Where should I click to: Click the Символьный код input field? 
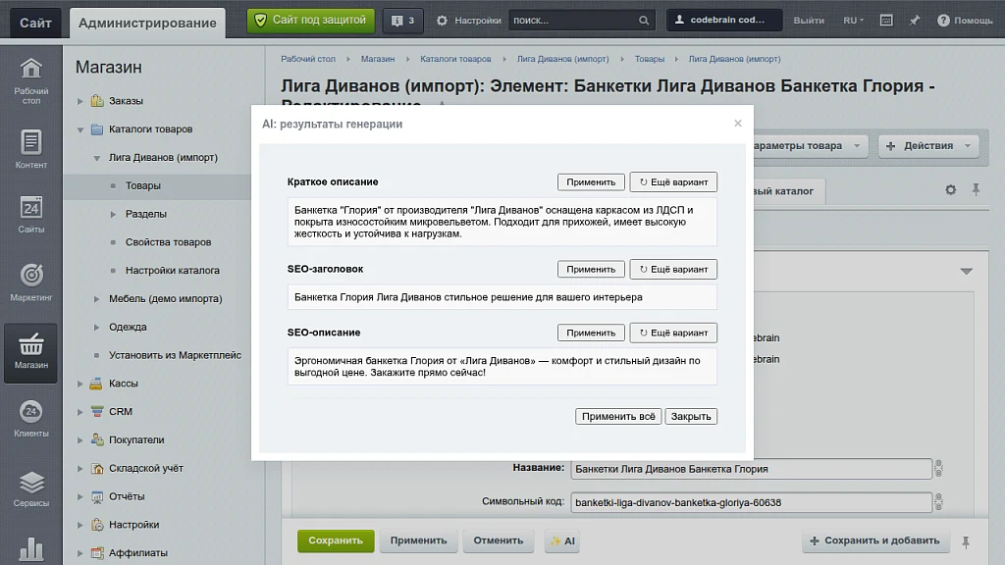pyautogui.click(x=751, y=502)
